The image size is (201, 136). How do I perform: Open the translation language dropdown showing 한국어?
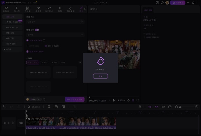(55, 35)
